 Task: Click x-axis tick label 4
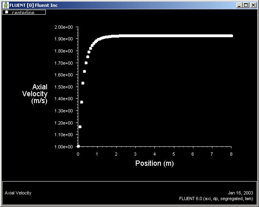pos(154,154)
